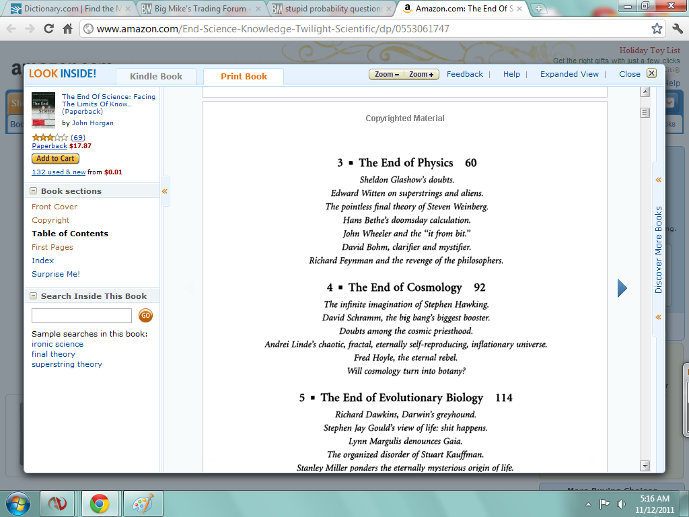Select Table of Contents section
This screenshot has height=517, width=689.
tap(70, 234)
